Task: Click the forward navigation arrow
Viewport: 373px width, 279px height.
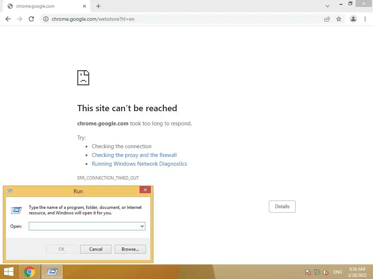Action: coord(20,19)
